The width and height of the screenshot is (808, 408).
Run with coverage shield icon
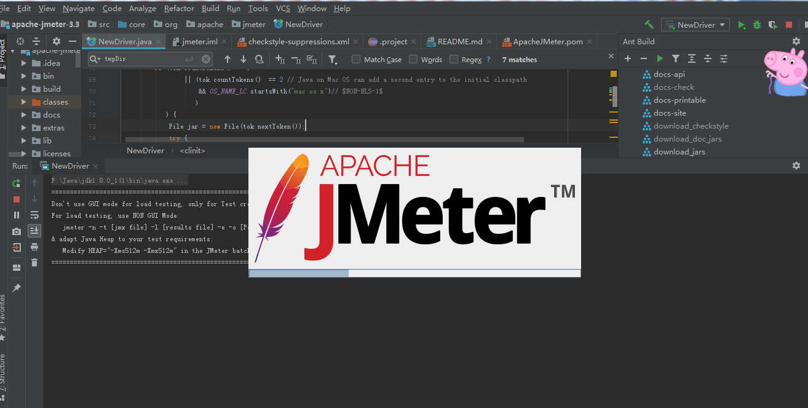coord(773,25)
